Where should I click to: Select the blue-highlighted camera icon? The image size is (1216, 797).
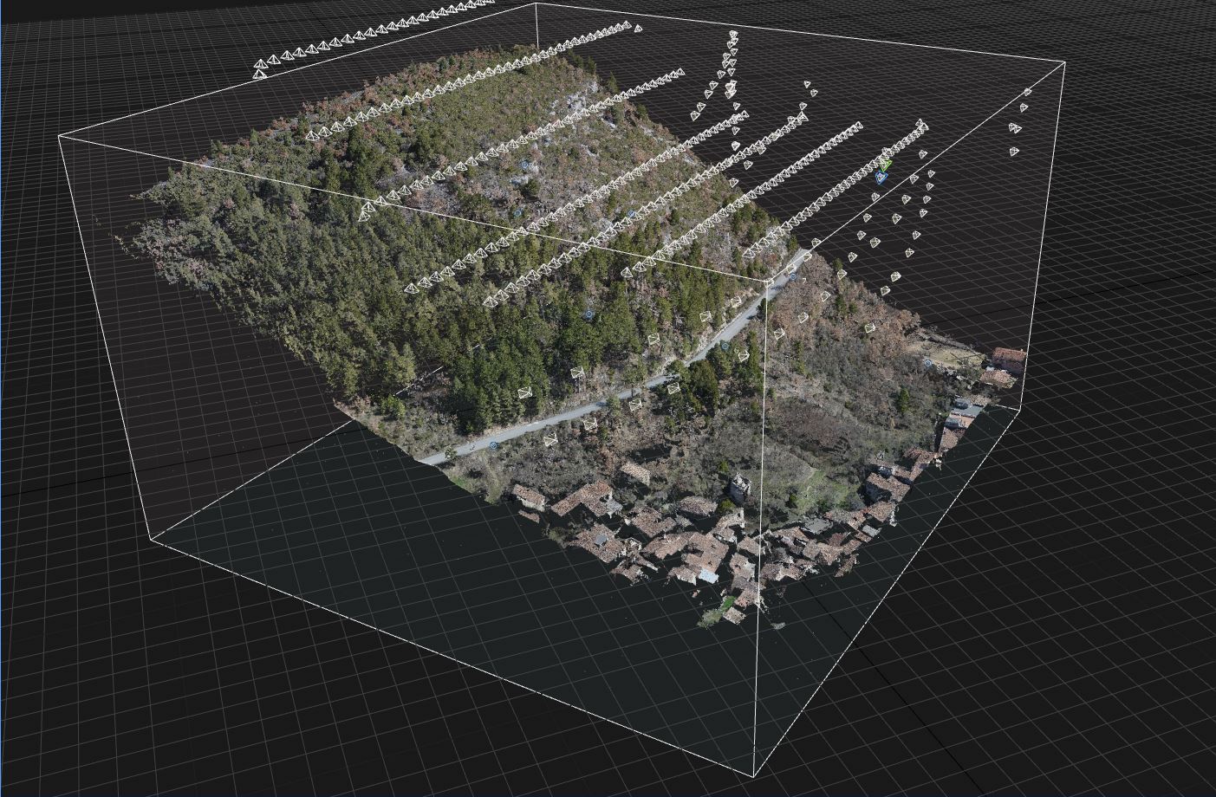point(881,178)
